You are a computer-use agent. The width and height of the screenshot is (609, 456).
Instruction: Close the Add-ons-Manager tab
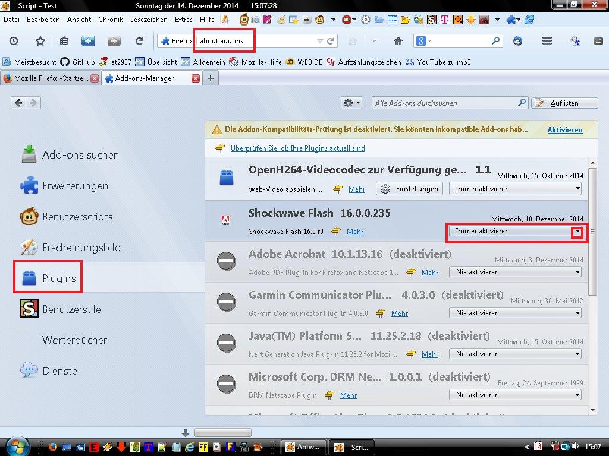(x=195, y=78)
